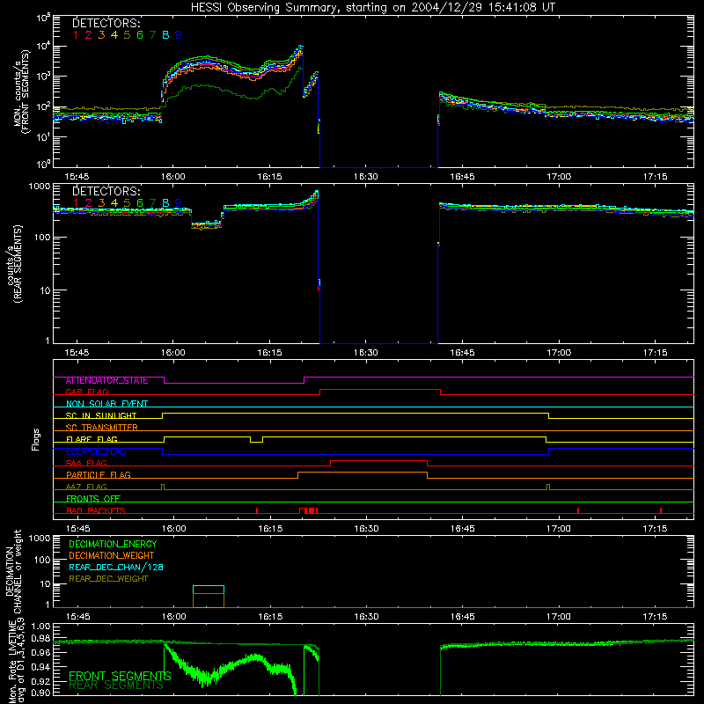Screen dimensions: 704x704
Task: Click the raised PARTICLE_FLAG orange step segment
Action: (363, 473)
